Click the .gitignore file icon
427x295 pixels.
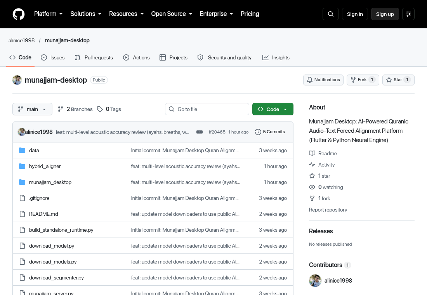[23, 198]
